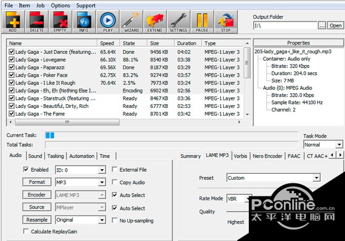This screenshot has width=345, height=241.
Task: Uncheck Lady Gaga - Lovegame item
Action: pyautogui.click(x=12, y=59)
